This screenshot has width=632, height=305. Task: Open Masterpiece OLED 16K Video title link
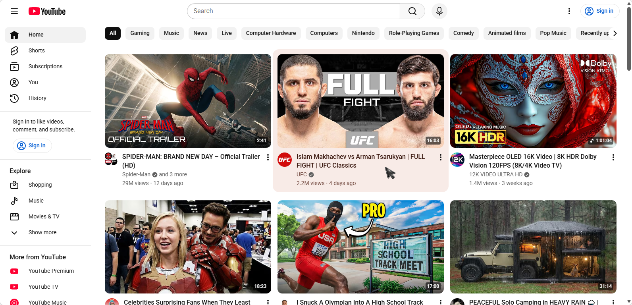point(533,161)
